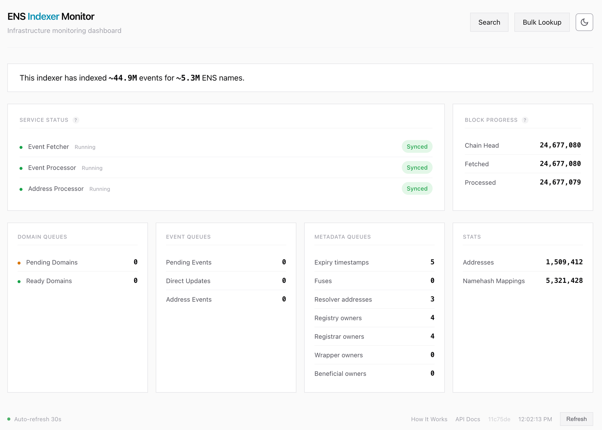Click the green Ready Domains indicator
The height and width of the screenshot is (430, 602).
point(20,281)
